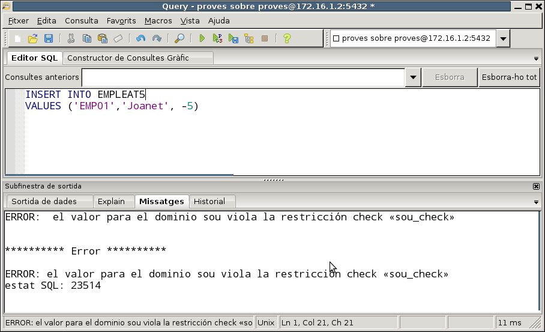Open Find with magnifying glass icon
This screenshot has height=332, width=545.
179,38
